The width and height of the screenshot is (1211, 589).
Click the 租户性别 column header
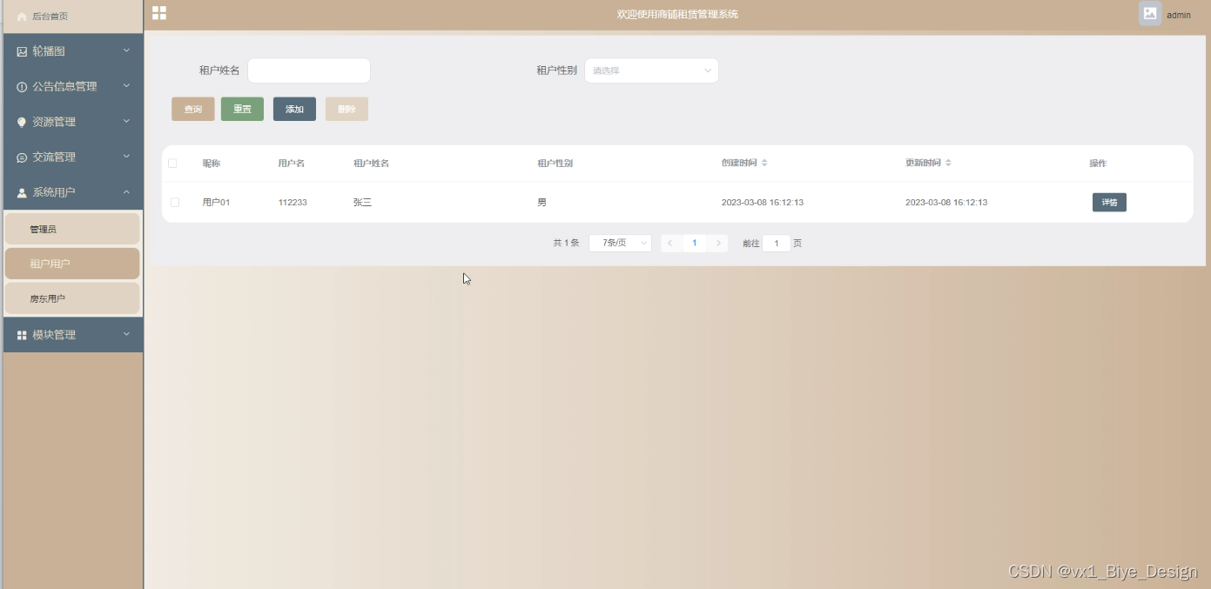(x=555, y=164)
